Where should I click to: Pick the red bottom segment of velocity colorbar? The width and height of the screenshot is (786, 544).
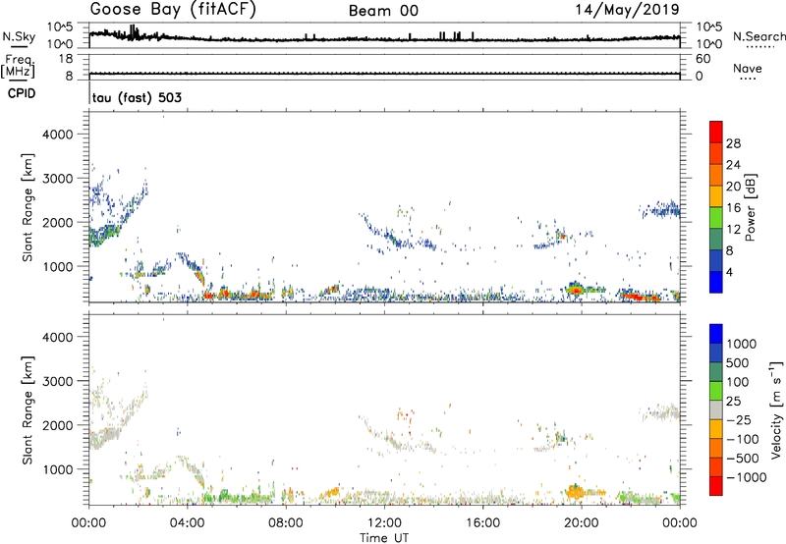click(x=716, y=486)
